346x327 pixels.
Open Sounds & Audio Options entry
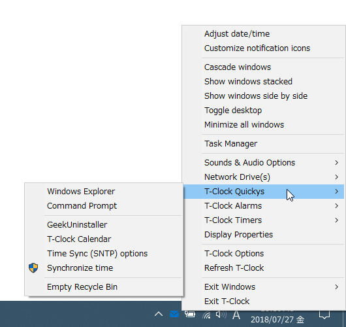[x=264, y=163]
